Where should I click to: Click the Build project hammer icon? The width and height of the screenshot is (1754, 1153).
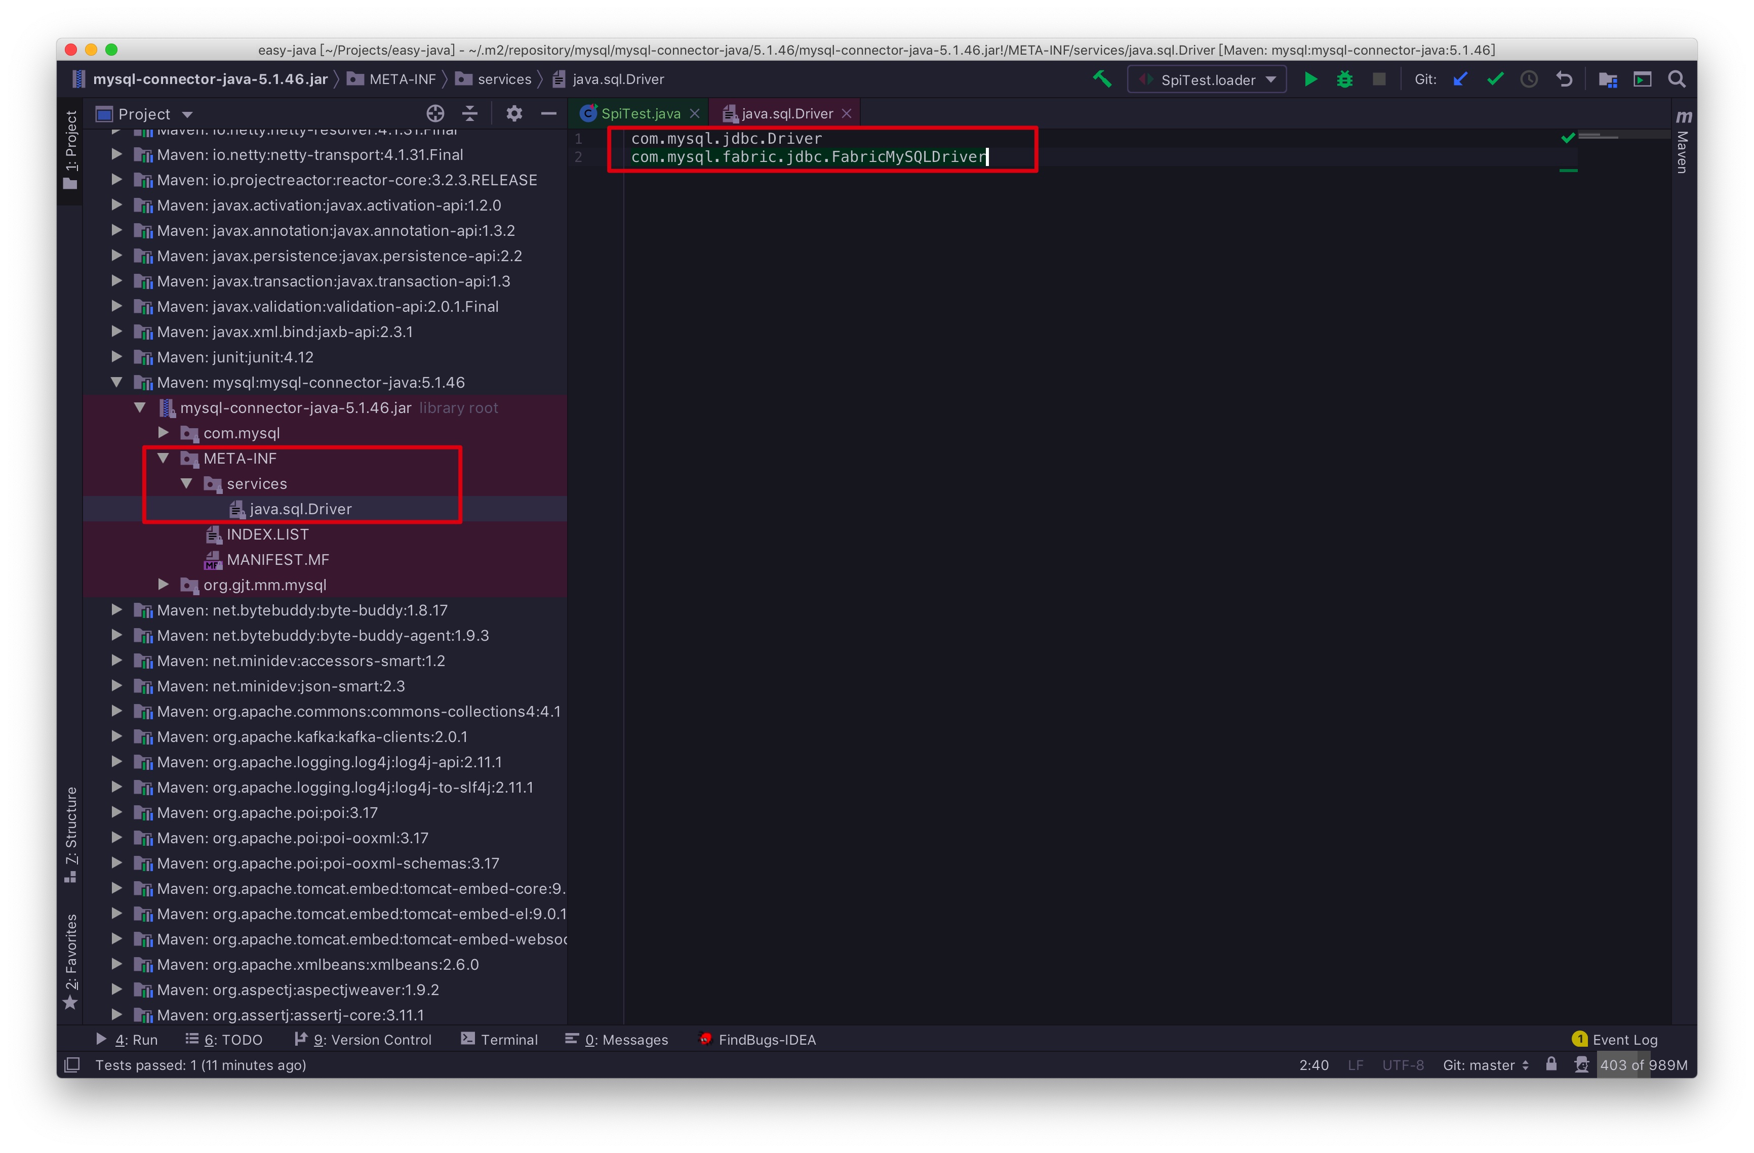[x=1102, y=79]
